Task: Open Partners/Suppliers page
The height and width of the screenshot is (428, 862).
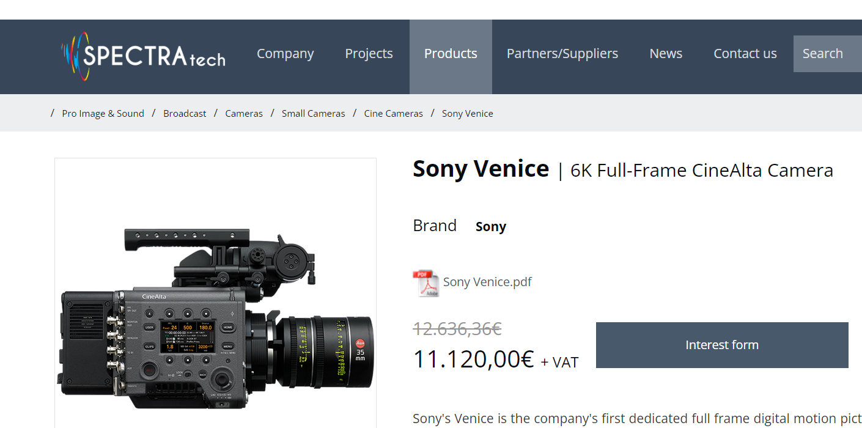Action: 562,54
